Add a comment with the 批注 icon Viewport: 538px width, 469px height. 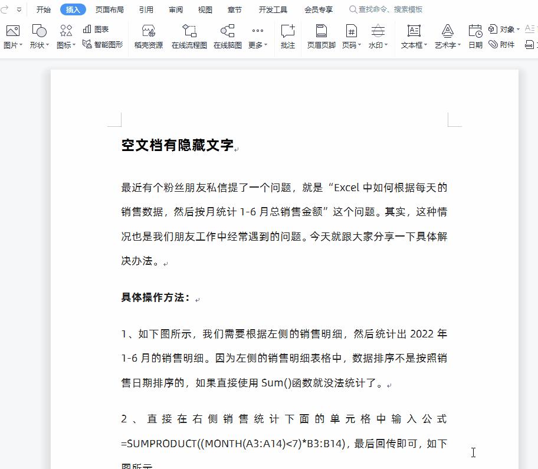287,37
